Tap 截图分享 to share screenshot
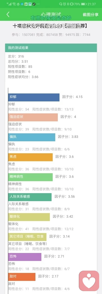Image resolution: width=102 pixels, height=294 pixels. click(x=90, y=15)
